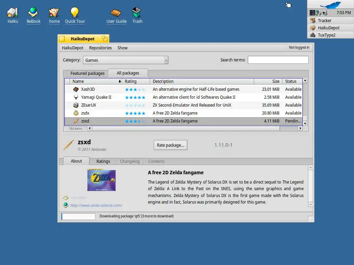Click the Xash3D star rating
354x265 pixels.
pyautogui.click(x=135, y=89)
